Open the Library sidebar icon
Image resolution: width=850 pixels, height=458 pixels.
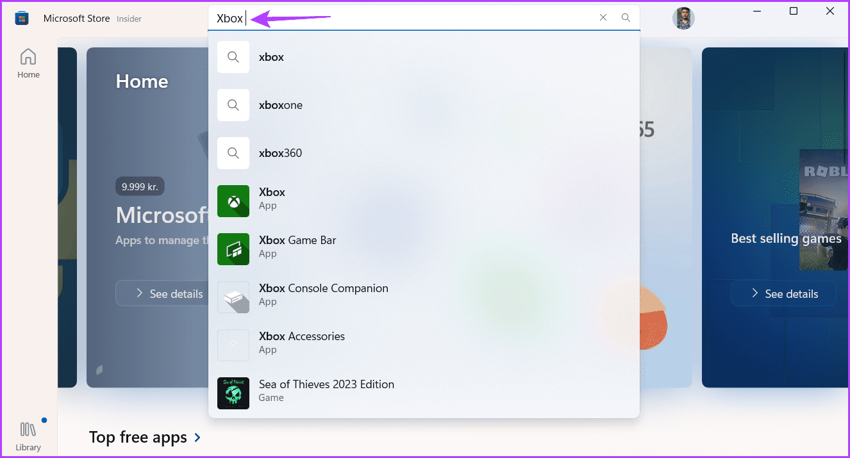coord(28,436)
